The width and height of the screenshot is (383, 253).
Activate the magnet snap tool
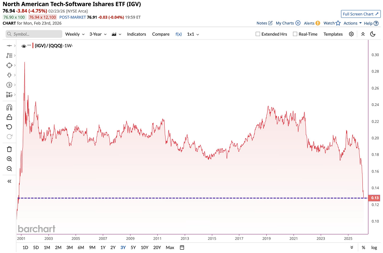pos(9,107)
